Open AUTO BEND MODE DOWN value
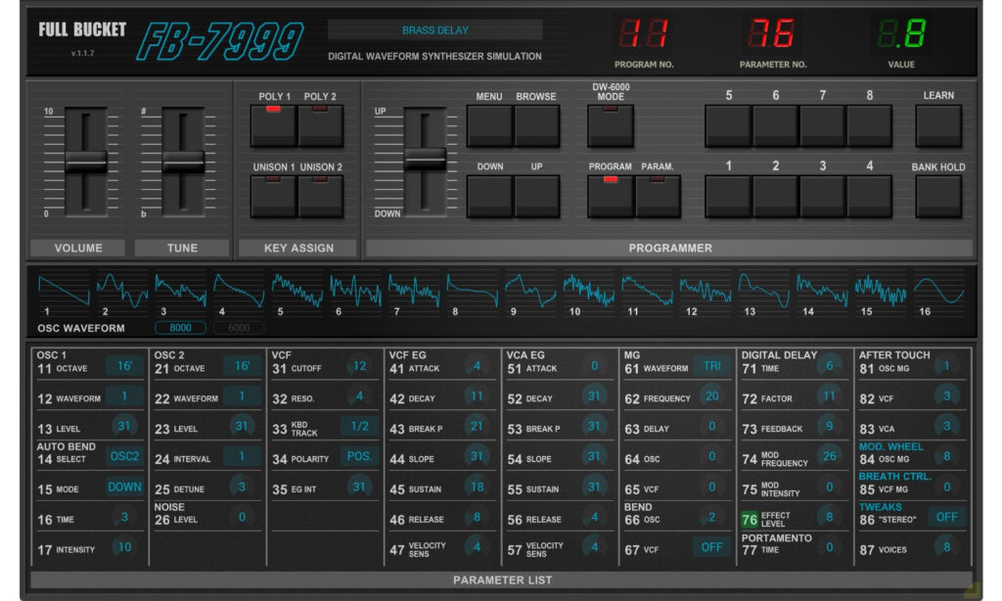 click(x=124, y=487)
